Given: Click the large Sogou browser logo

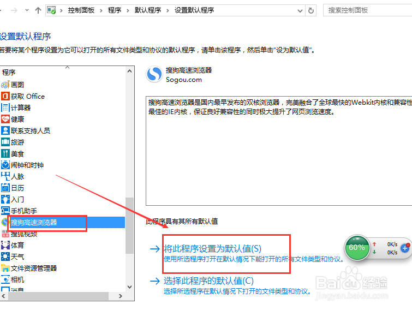Looking at the screenshot, I should click(154, 74).
